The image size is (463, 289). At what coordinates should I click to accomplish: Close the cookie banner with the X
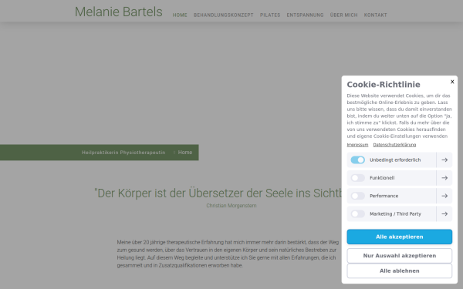pos(452,82)
